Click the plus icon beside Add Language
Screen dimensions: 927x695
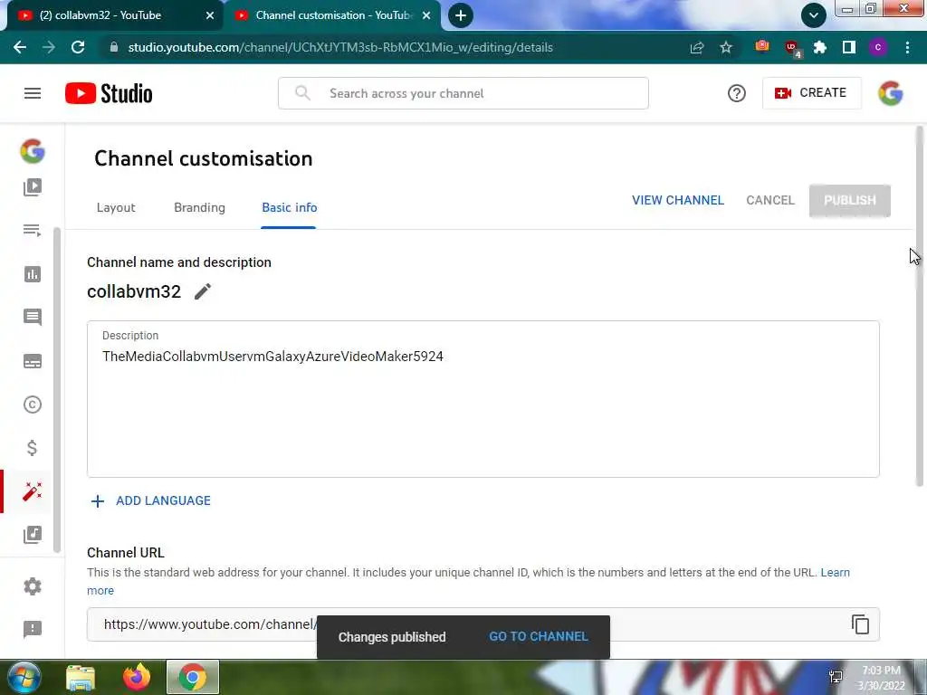click(98, 501)
